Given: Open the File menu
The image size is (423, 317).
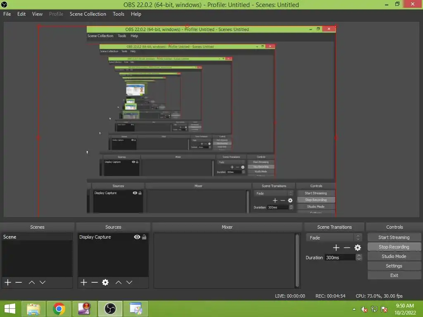Looking at the screenshot, I should (7, 14).
